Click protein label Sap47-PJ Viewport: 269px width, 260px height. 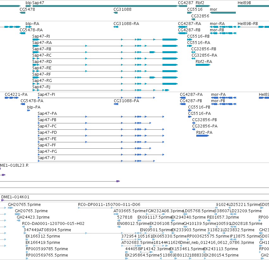coord(46,158)
